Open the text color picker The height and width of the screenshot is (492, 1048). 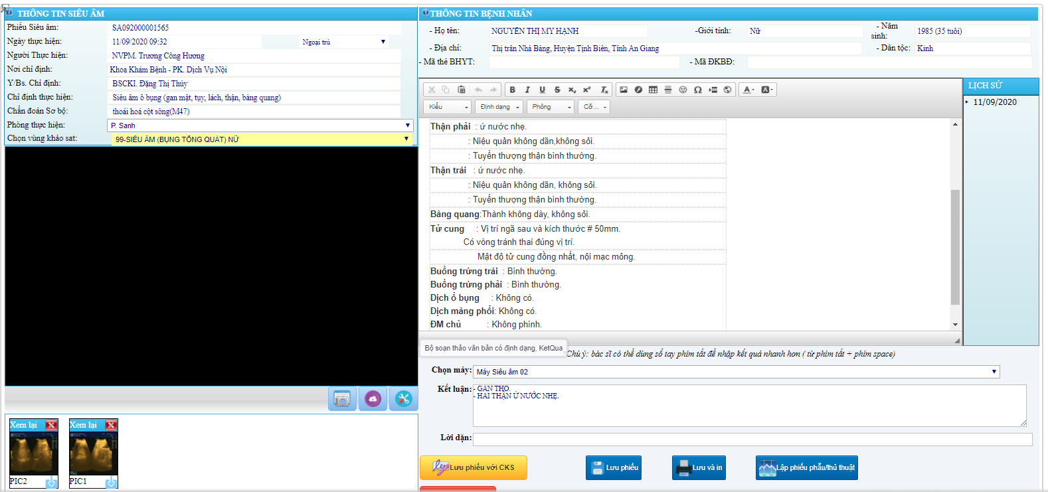pyautogui.click(x=748, y=90)
